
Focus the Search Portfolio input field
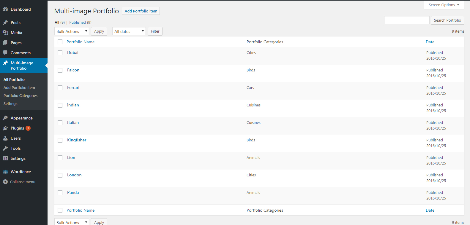[x=407, y=20]
